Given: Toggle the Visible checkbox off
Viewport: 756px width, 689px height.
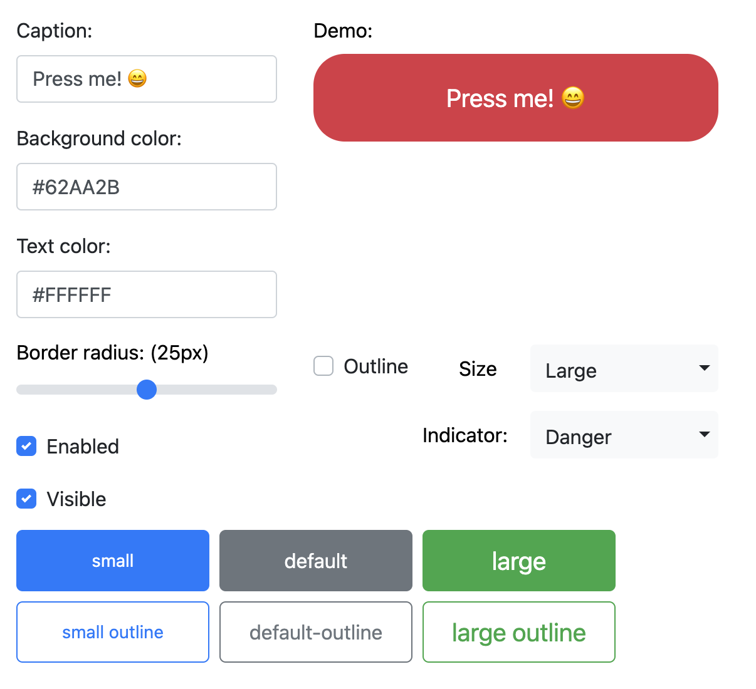Looking at the screenshot, I should 26,499.
